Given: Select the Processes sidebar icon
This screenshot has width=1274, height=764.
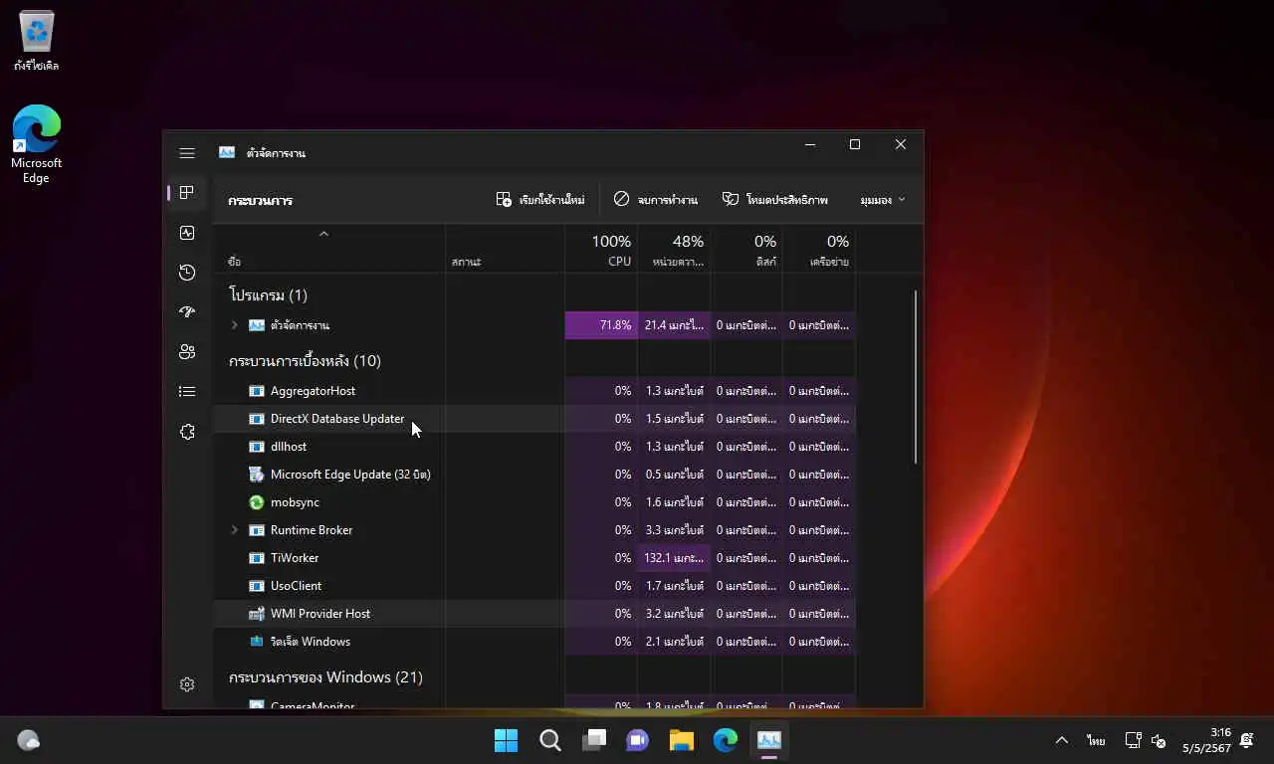Looking at the screenshot, I should pyautogui.click(x=187, y=193).
